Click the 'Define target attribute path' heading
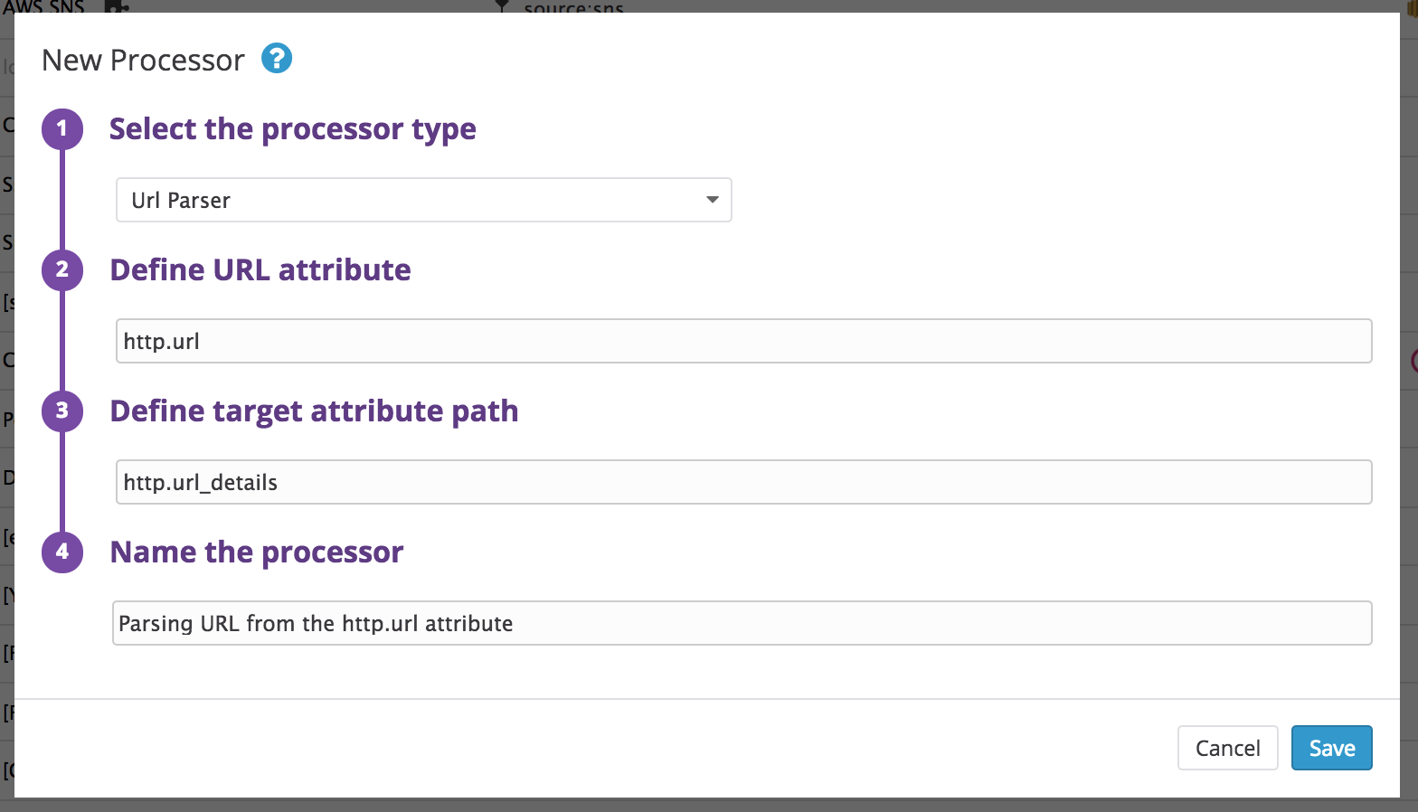 point(314,411)
